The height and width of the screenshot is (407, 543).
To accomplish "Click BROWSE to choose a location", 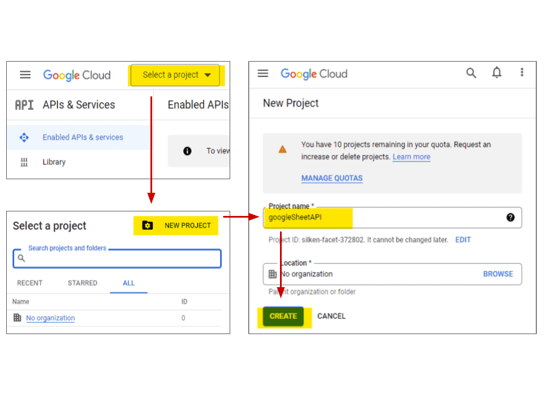I will [498, 274].
